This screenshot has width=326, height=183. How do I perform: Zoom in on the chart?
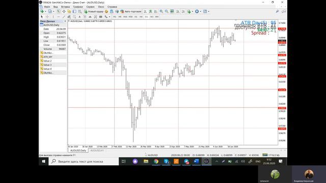coord(161,11)
